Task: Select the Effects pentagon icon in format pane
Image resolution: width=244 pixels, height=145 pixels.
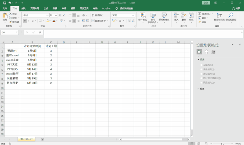Action: (206, 52)
